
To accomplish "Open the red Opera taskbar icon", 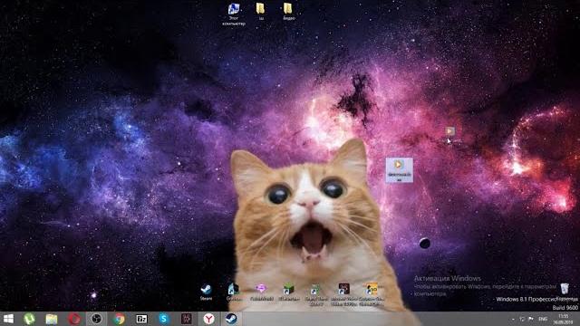I will pos(74,319).
